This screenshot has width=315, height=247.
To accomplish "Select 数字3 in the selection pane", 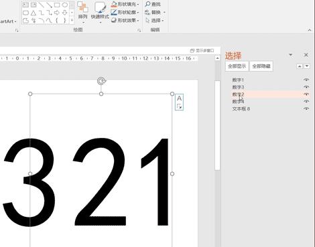I will tap(238, 87).
